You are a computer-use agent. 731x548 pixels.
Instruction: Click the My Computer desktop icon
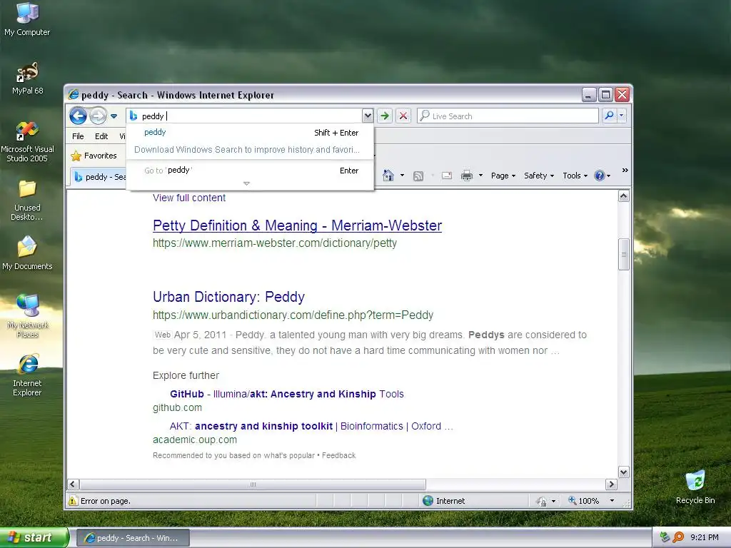27,19
